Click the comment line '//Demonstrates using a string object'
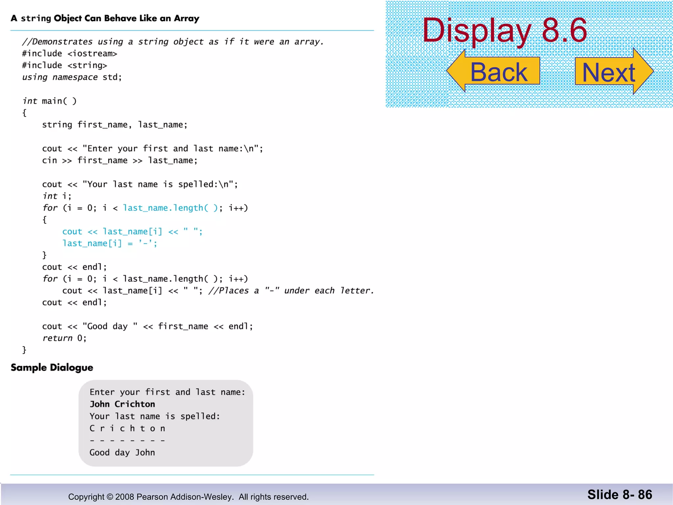The height and width of the screenshot is (505, 673). [x=173, y=42]
